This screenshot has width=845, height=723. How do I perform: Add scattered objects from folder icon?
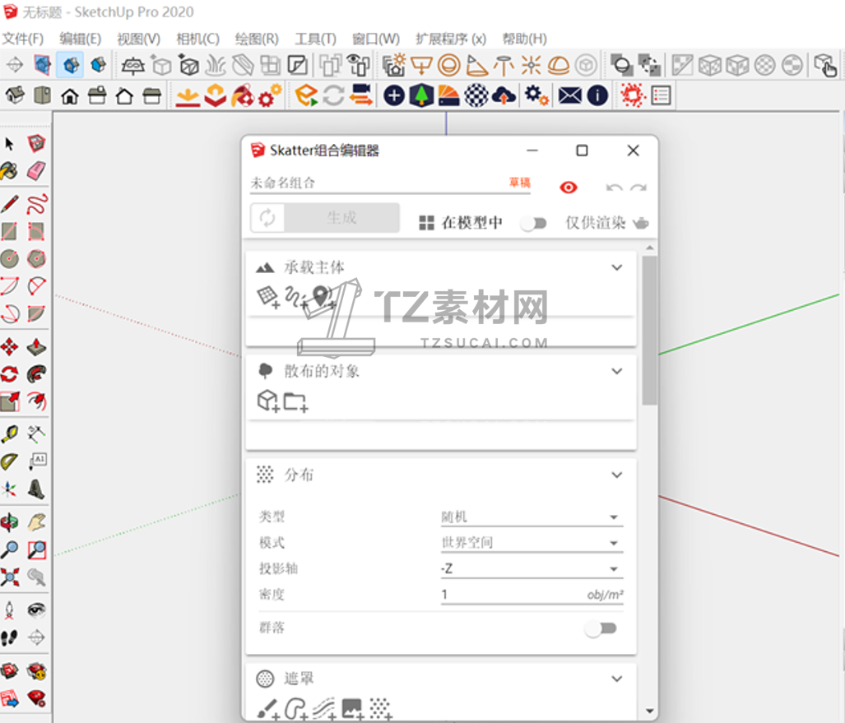tap(295, 402)
